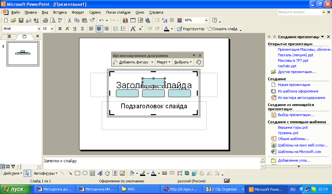Open font name Arial dropdown
Image resolution: width=332 pixels, height=194 pixels.
[x=39, y=29]
